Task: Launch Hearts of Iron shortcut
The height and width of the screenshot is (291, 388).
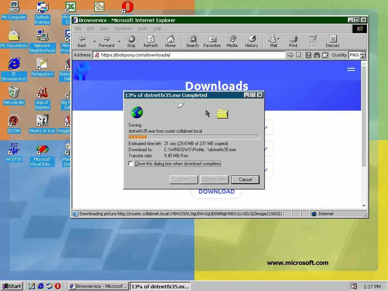Action: pos(42,124)
